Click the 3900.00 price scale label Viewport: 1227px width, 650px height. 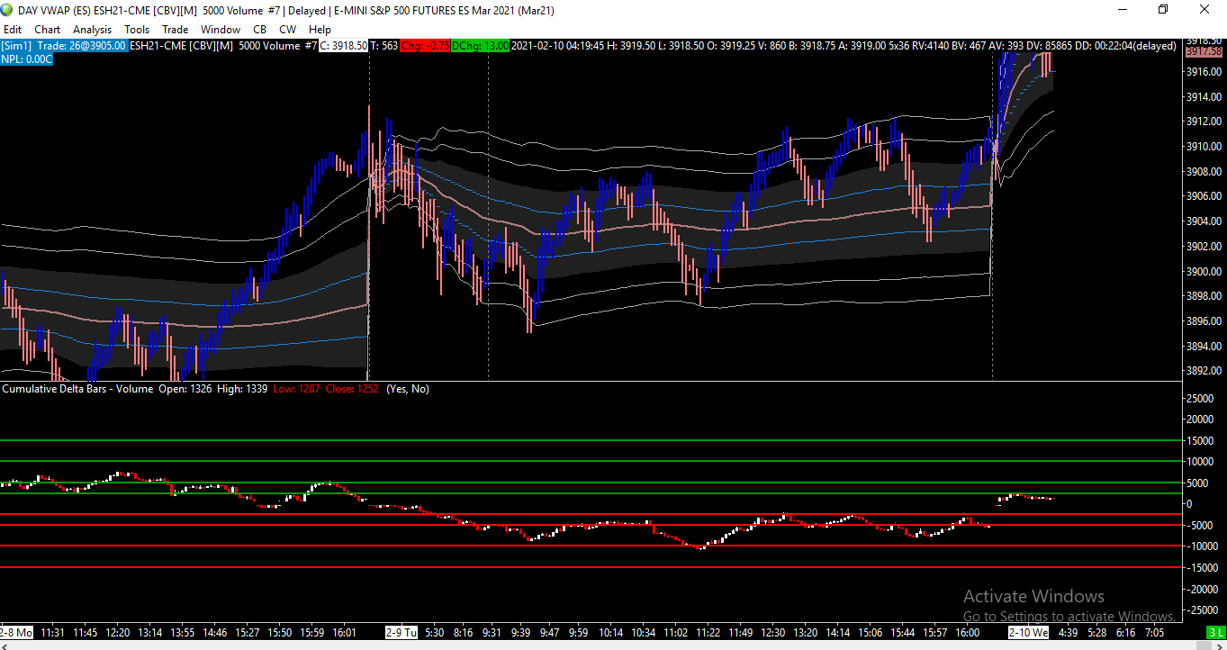pos(1203,271)
